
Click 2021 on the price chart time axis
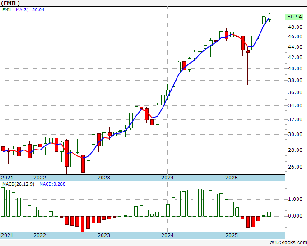(7, 178)
